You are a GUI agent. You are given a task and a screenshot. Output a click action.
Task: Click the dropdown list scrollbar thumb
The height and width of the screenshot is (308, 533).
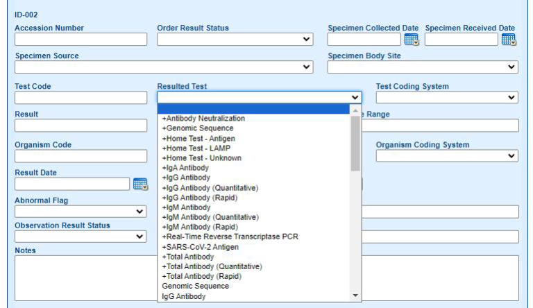point(355,144)
